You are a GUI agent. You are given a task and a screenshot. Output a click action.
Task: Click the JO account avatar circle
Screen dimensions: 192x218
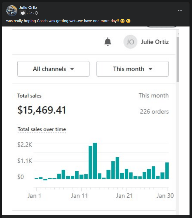pyautogui.click(x=130, y=42)
